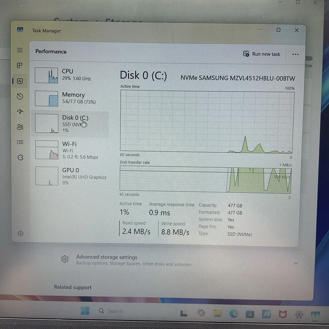Click the Run new task button

(x=262, y=54)
